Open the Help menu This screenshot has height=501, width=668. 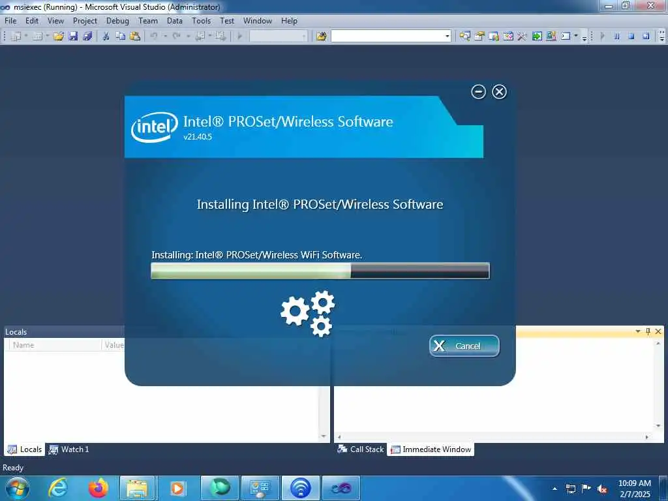click(x=289, y=21)
